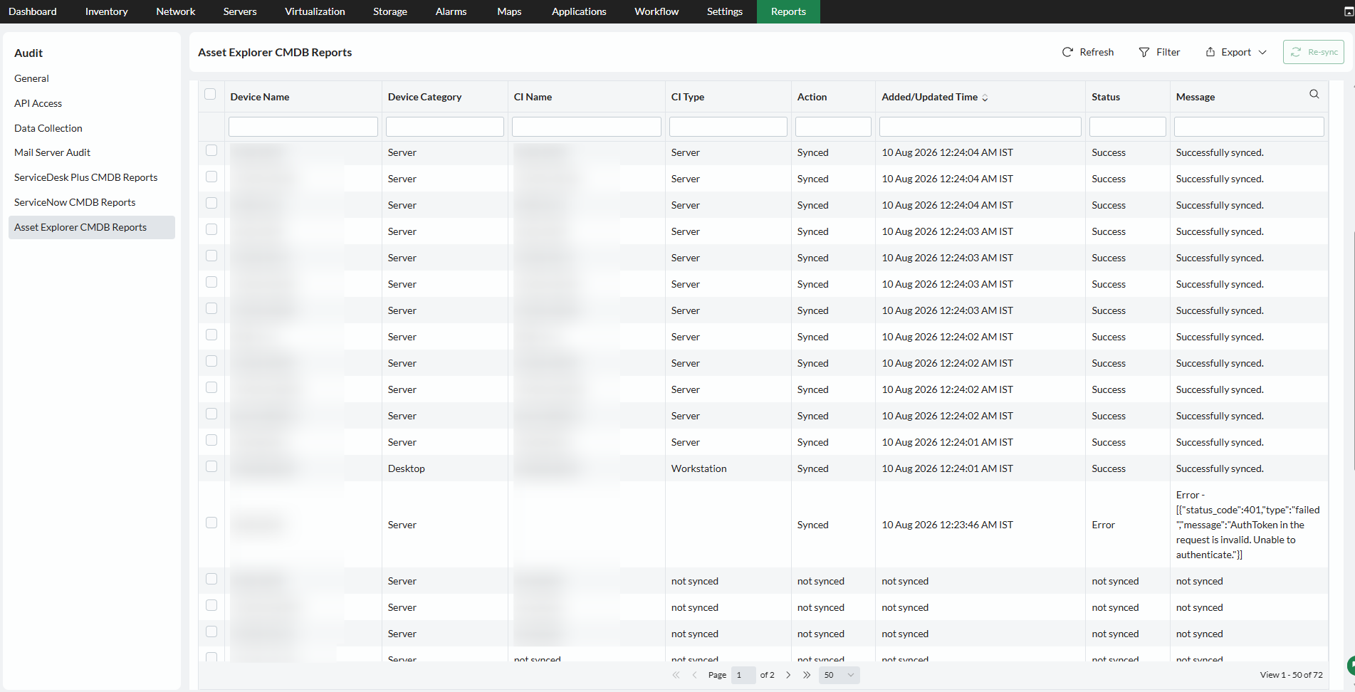
Task: Open ServiceNow CMDB Reports
Action: (75, 202)
